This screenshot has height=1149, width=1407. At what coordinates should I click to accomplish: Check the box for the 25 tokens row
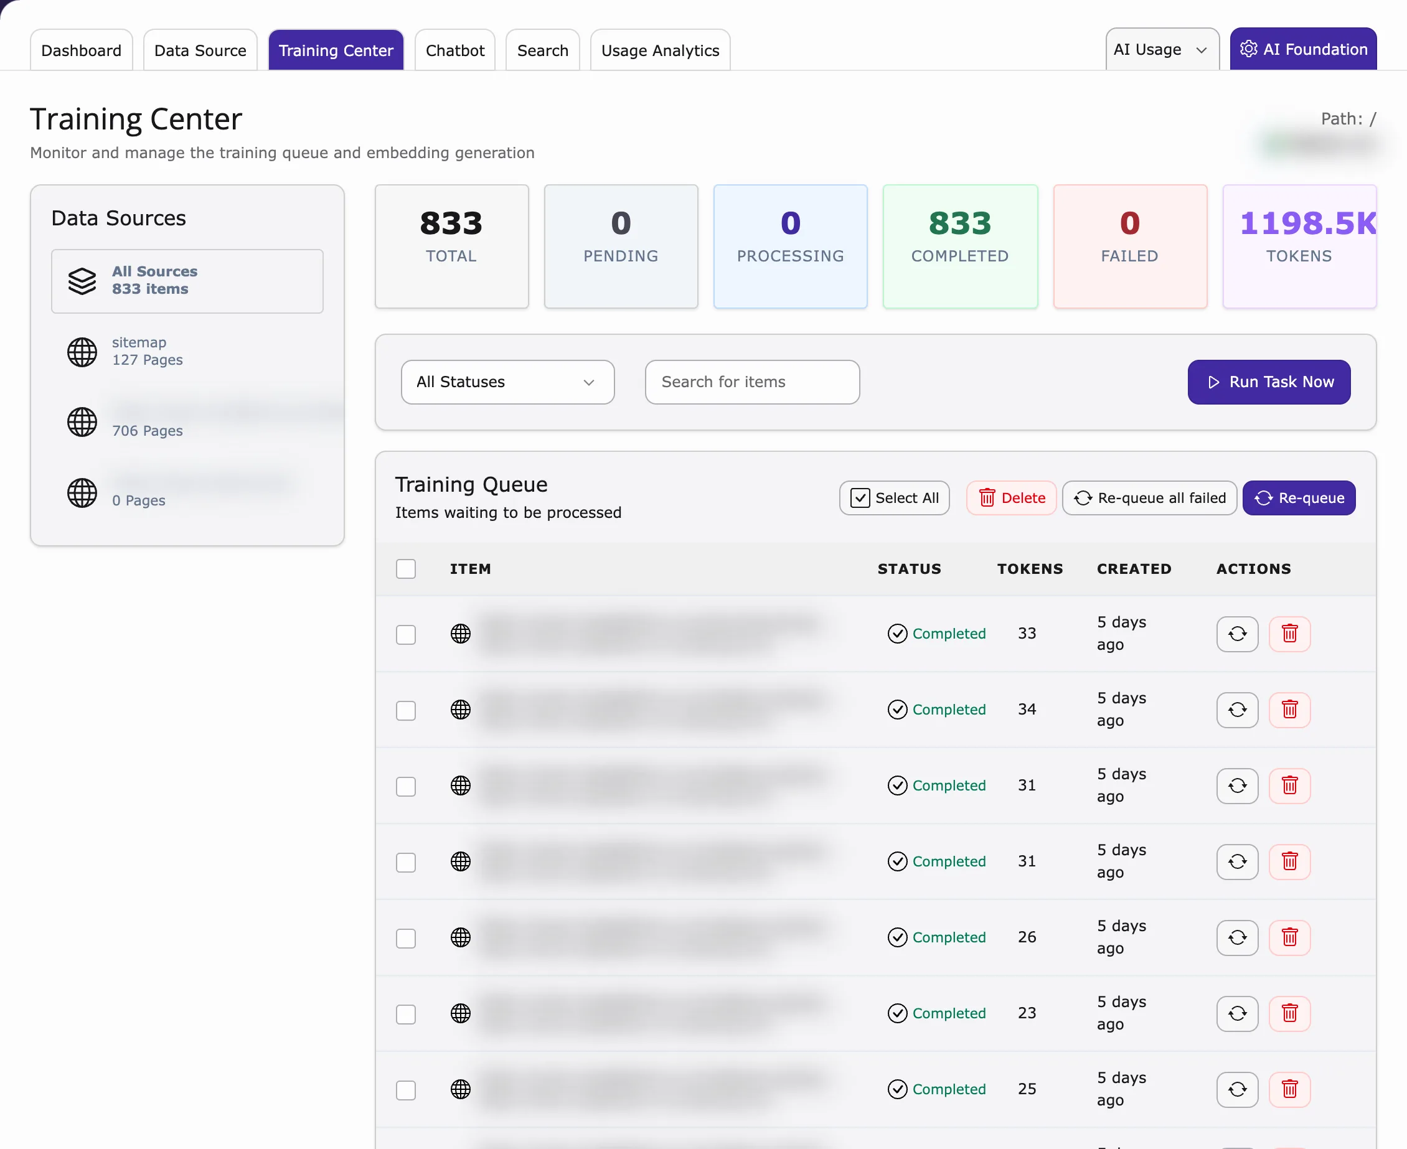406,1089
